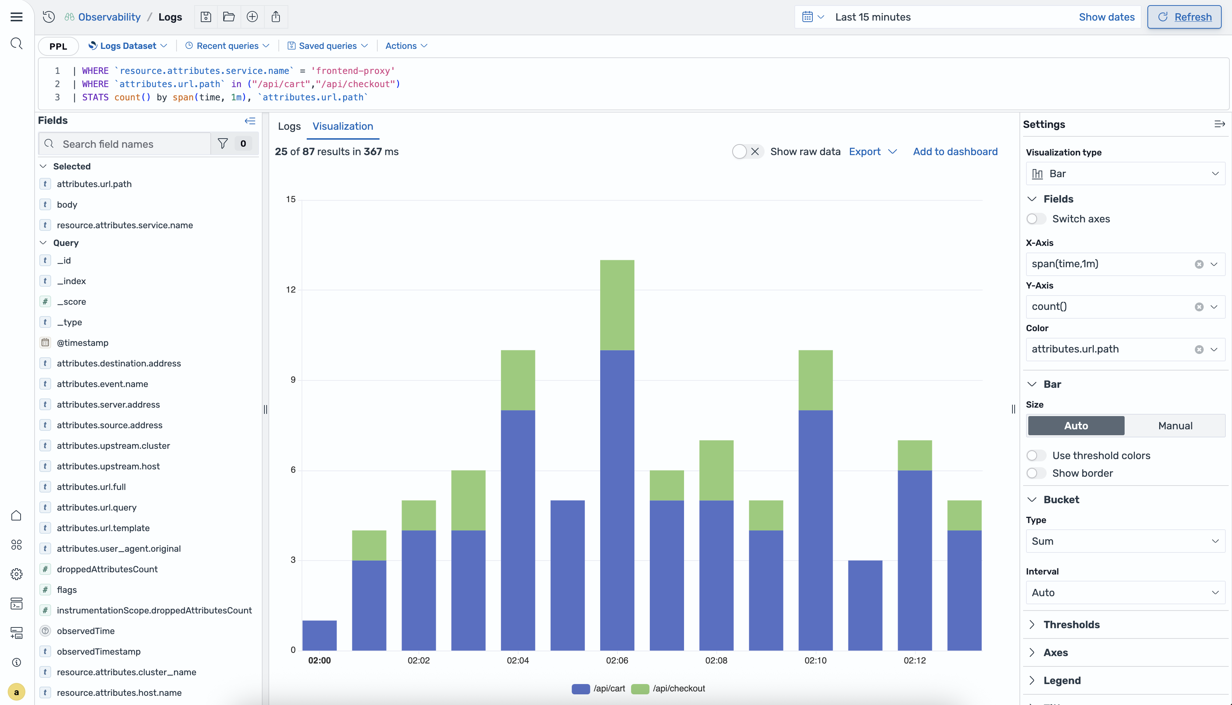Create a new query with the plus icon
Image resolution: width=1232 pixels, height=705 pixels.
tap(252, 17)
